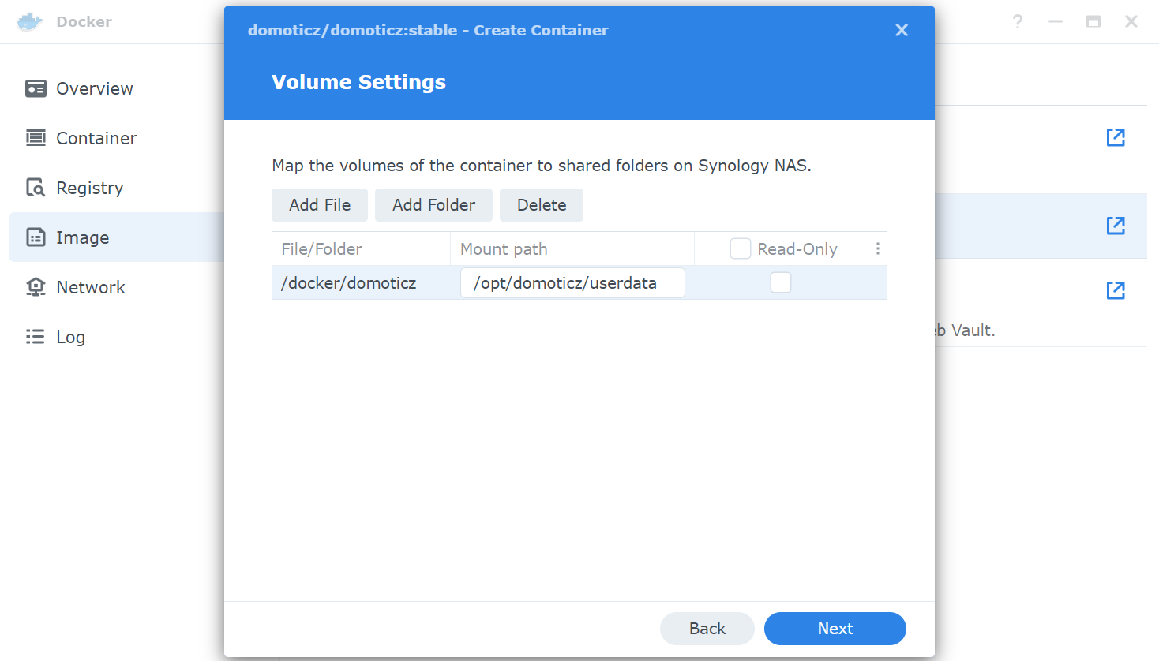Toggle the Read-Only header checkbox
The height and width of the screenshot is (661, 1159).
pyautogui.click(x=741, y=248)
